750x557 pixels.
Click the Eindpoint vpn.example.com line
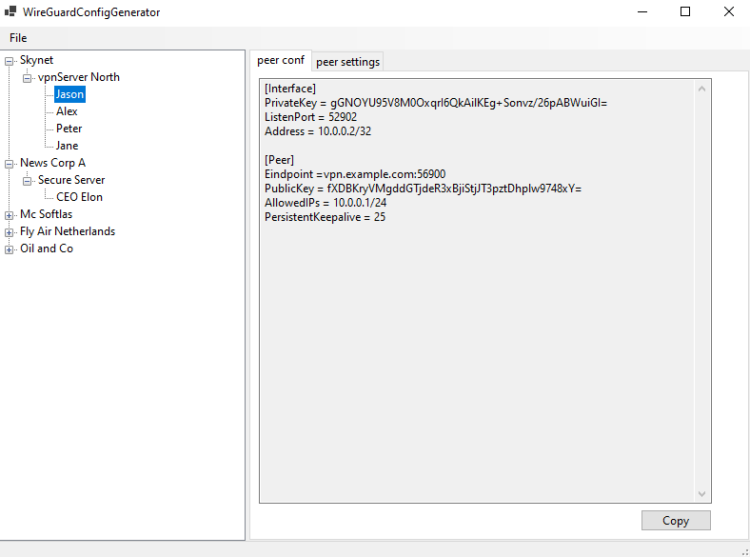click(x=355, y=174)
